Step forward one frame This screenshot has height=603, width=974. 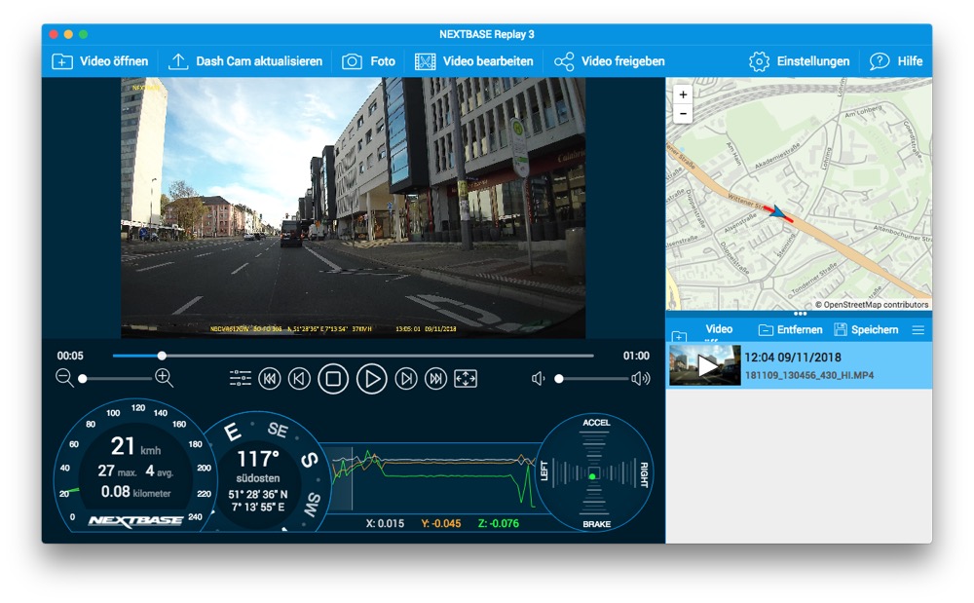(x=405, y=378)
